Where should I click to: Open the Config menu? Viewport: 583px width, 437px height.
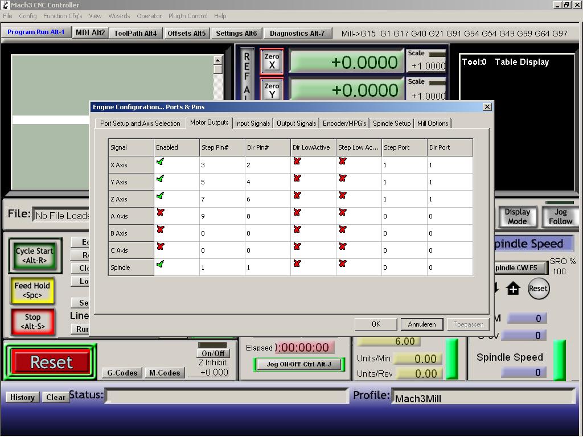tap(28, 16)
